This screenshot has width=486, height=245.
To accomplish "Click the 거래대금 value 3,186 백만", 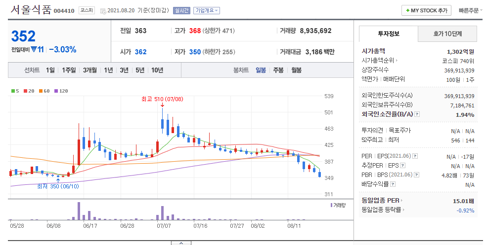I will (320, 52).
